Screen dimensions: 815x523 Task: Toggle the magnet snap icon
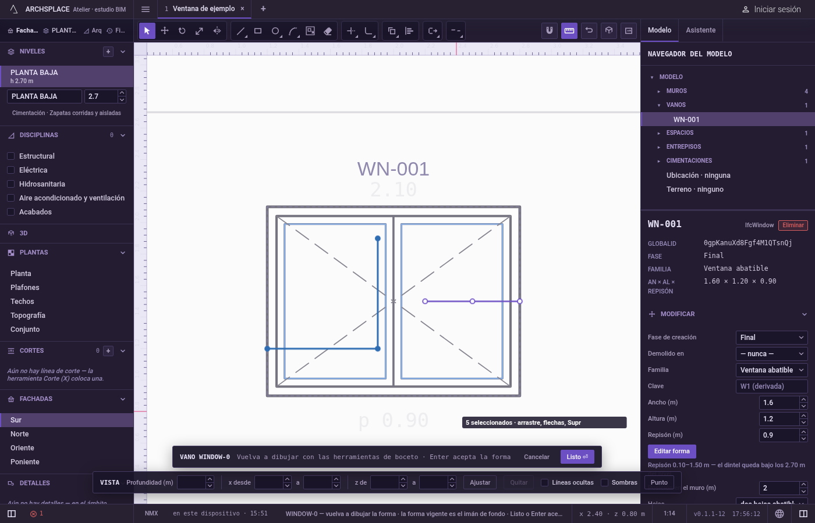(x=550, y=31)
